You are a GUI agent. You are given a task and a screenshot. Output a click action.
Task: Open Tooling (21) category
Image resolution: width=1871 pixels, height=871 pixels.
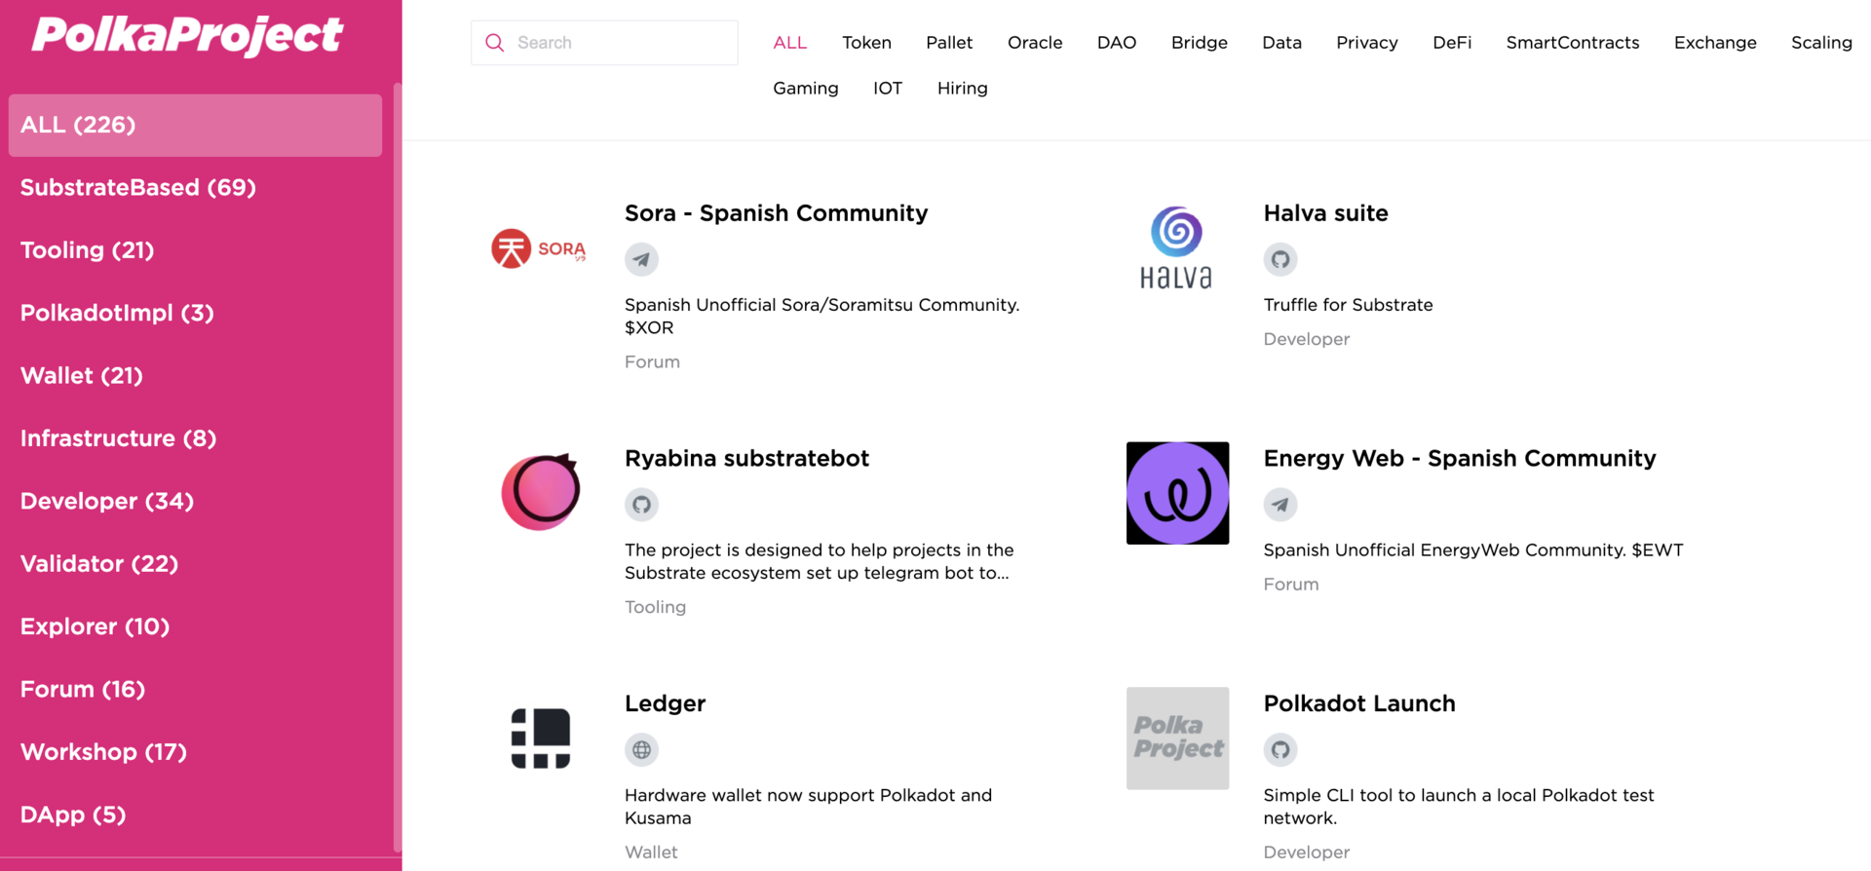point(195,250)
